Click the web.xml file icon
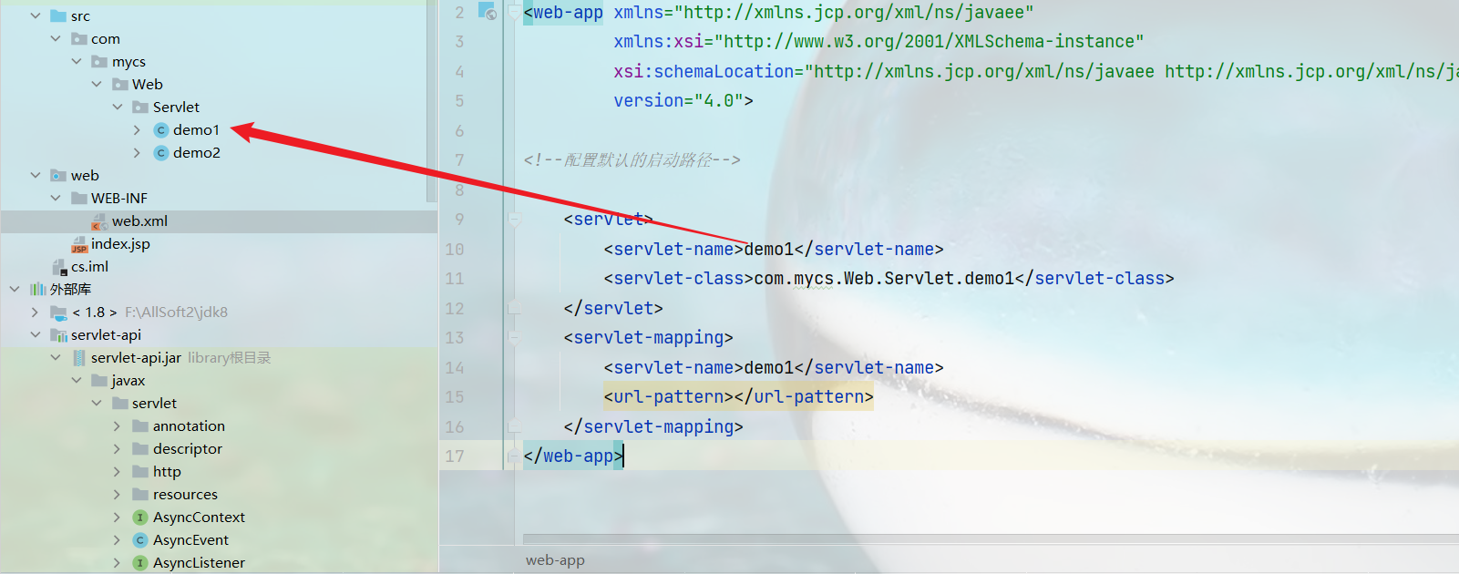Screen dimensions: 1459x574 click(99, 221)
